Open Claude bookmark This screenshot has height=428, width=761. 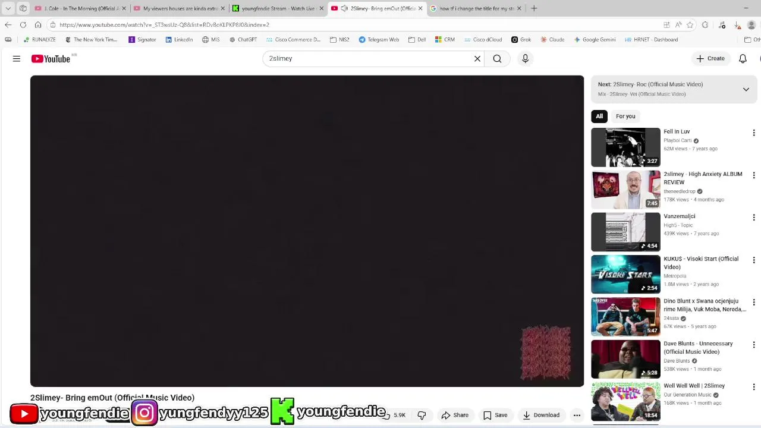click(552, 40)
